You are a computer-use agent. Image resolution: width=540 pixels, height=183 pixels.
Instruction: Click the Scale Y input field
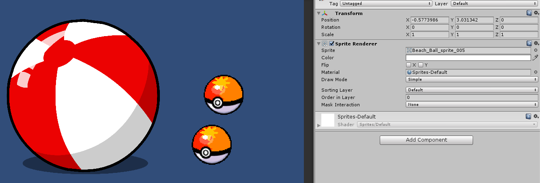point(475,34)
